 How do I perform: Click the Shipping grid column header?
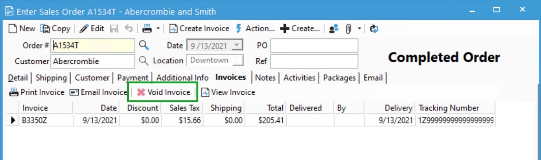[x=224, y=108]
